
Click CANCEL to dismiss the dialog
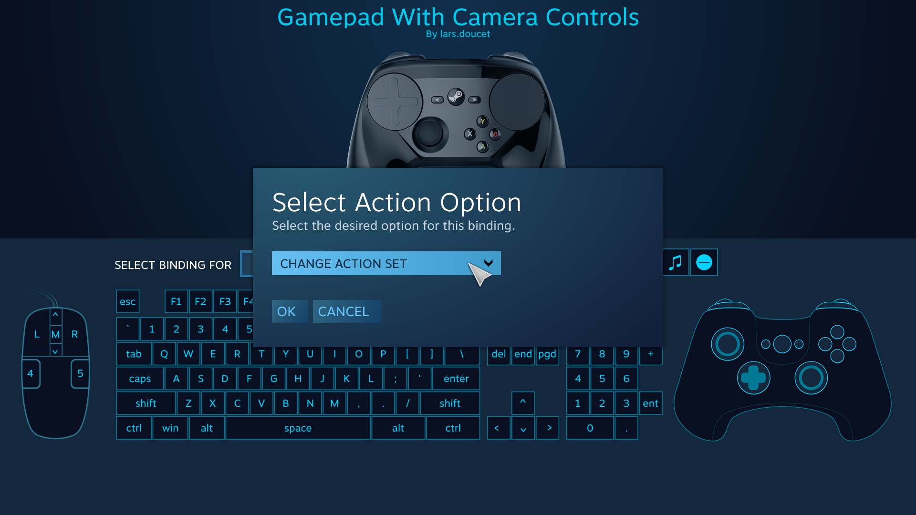(x=345, y=310)
